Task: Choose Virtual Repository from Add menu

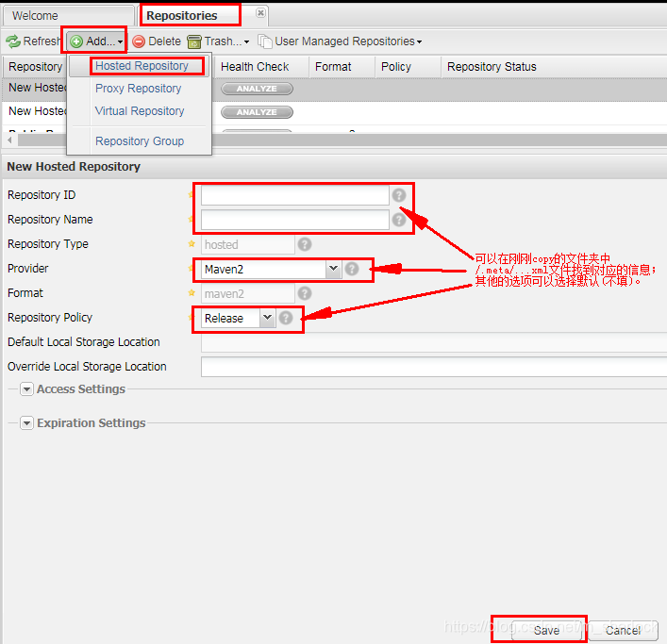Action: tap(140, 111)
